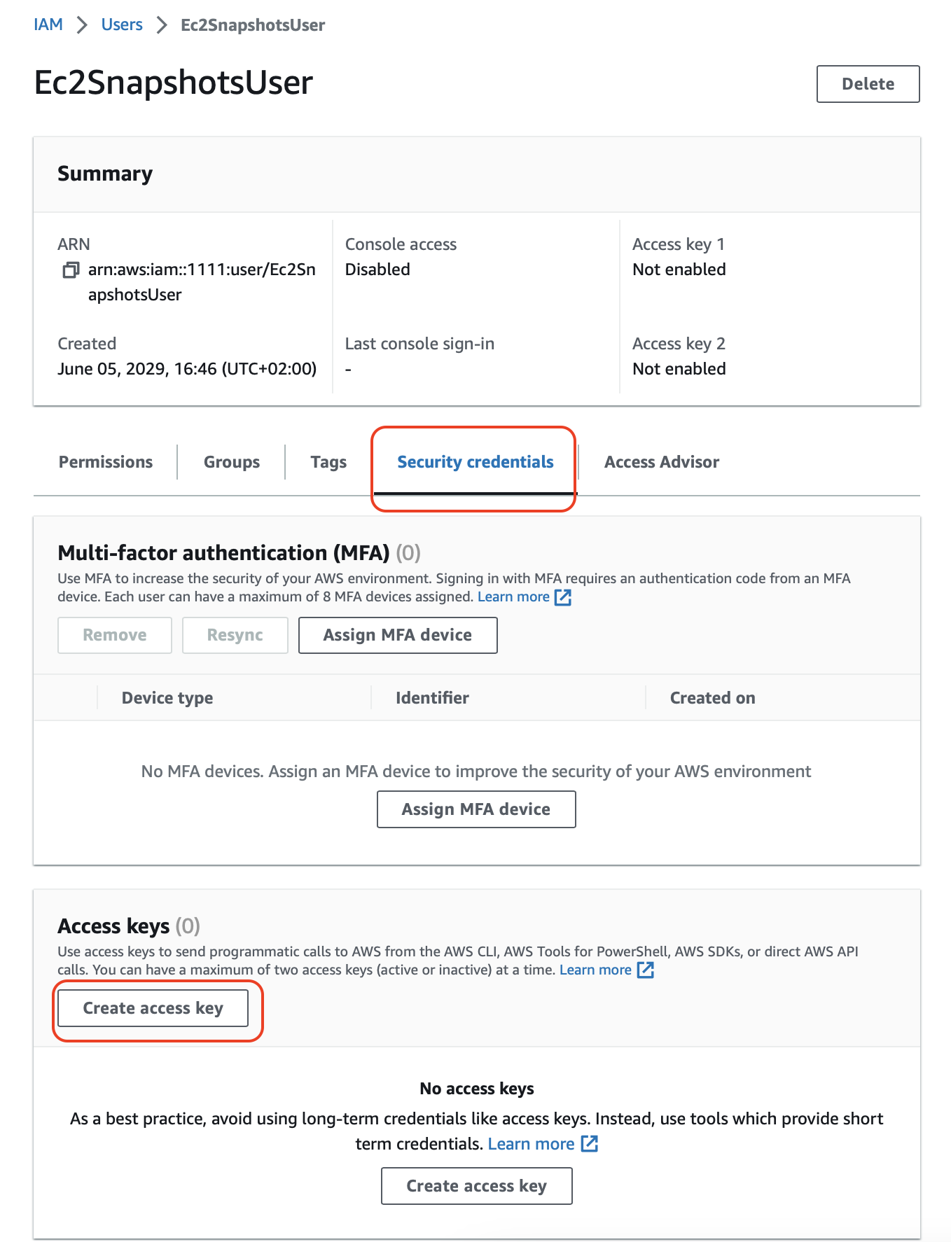This screenshot has width=951, height=1242.
Task: Open the Access Advisor tab
Action: [x=660, y=462]
